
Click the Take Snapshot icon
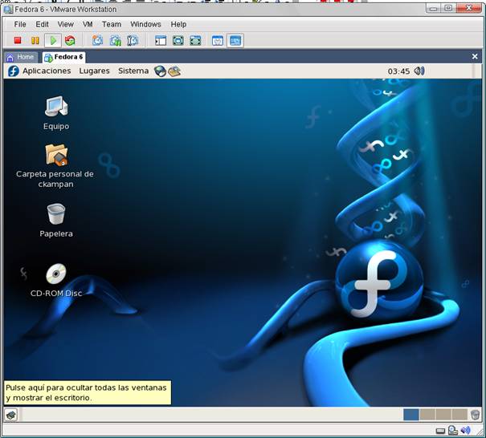98,40
